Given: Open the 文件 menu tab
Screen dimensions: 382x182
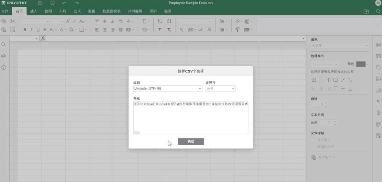Looking at the screenshot, I should pyautogui.click(x=5, y=11).
